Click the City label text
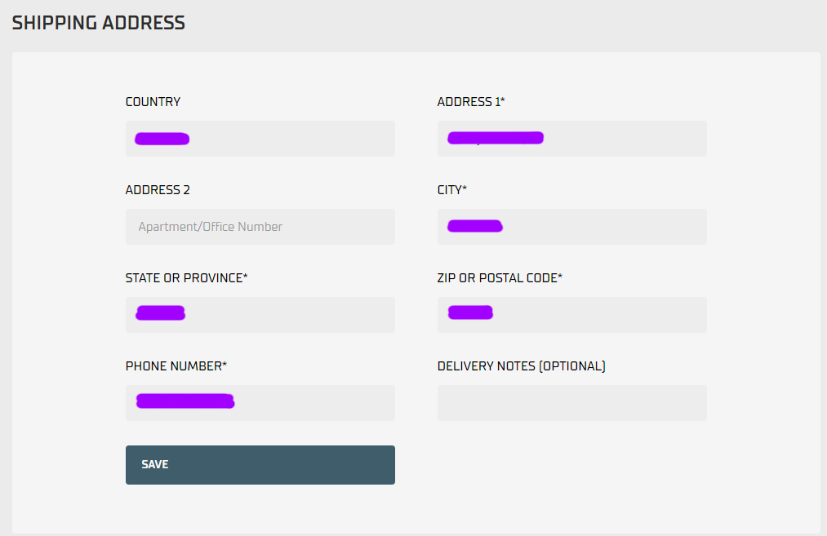Viewport: 827px width, 536px height. click(x=450, y=190)
